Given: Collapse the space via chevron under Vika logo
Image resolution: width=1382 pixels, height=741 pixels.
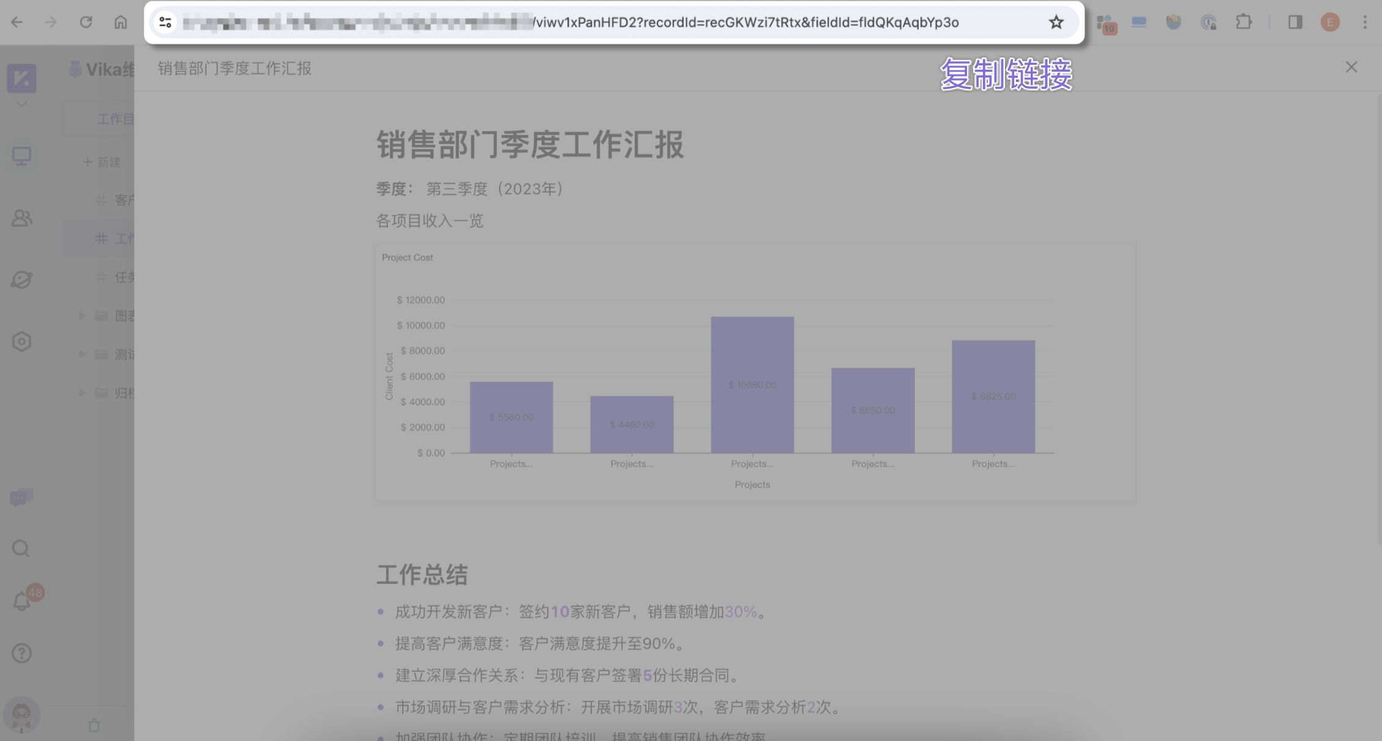Looking at the screenshot, I should pyautogui.click(x=21, y=104).
